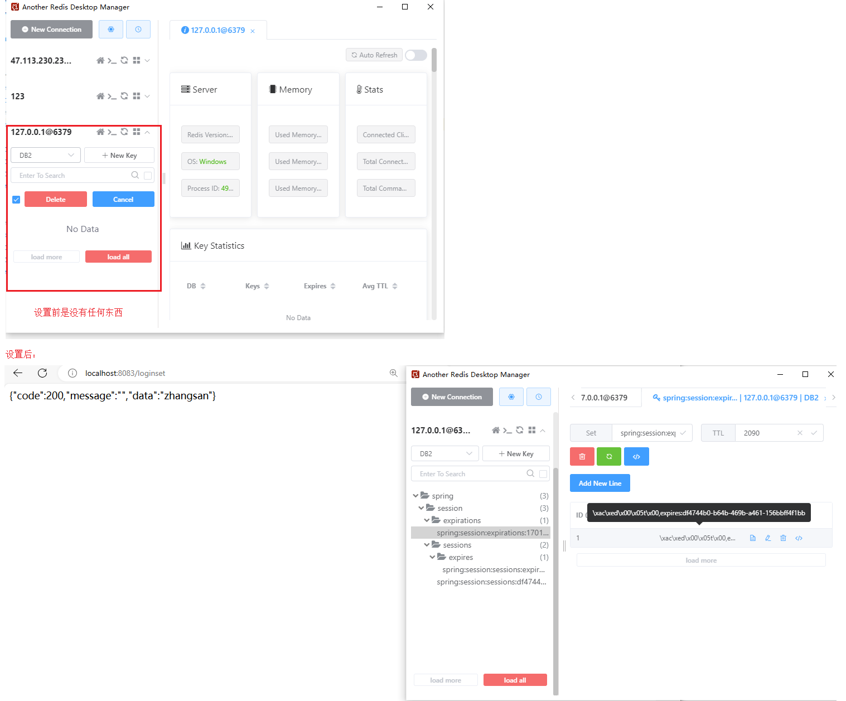Collapse the expirations folder
846x701 pixels.
(x=427, y=520)
